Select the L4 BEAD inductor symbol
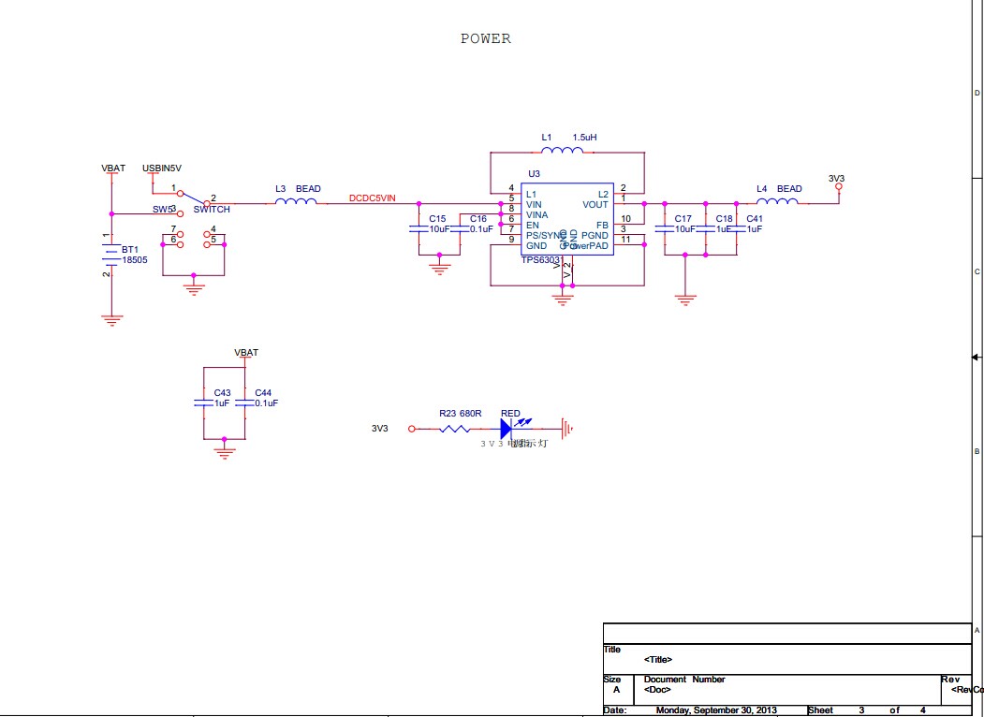This screenshot has height=717, width=984. [777, 202]
